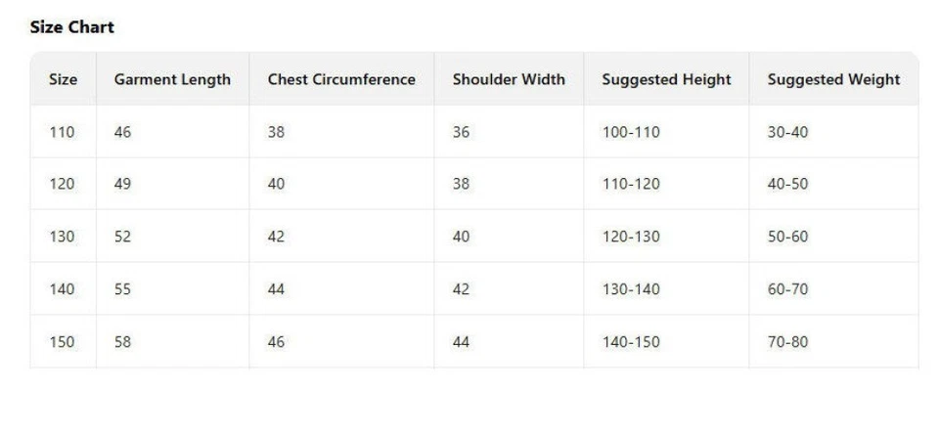
Task: Select the size 130 cell
Action: [x=62, y=237]
